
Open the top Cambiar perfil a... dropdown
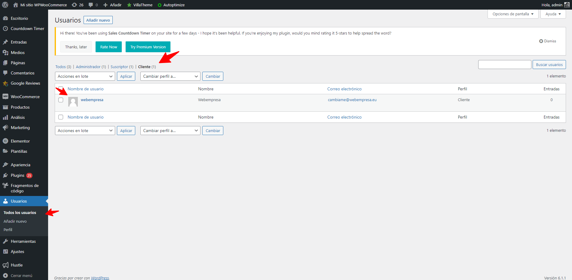click(170, 76)
